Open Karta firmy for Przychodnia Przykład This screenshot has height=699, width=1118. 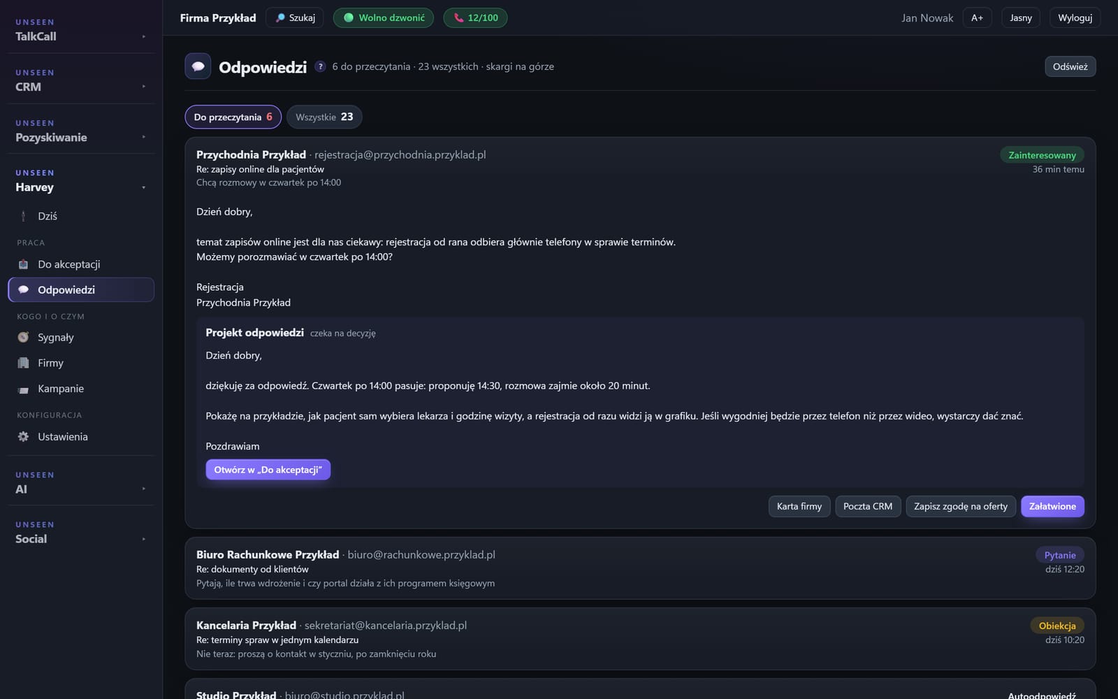point(799,506)
